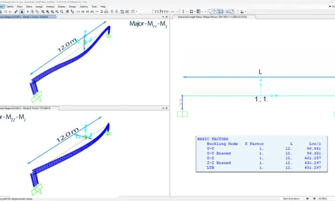Open the Select menu

click(29, 7)
